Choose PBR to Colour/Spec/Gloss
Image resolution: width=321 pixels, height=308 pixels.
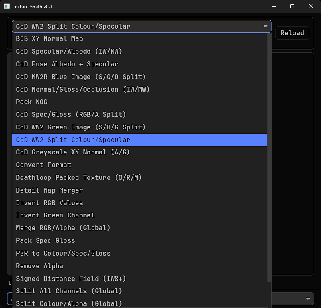pyautogui.click(x=140, y=254)
